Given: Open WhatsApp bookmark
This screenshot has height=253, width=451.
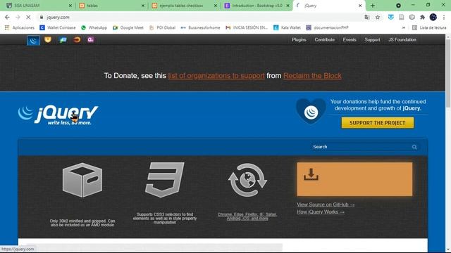Looking at the screenshot, I should point(94,27).
